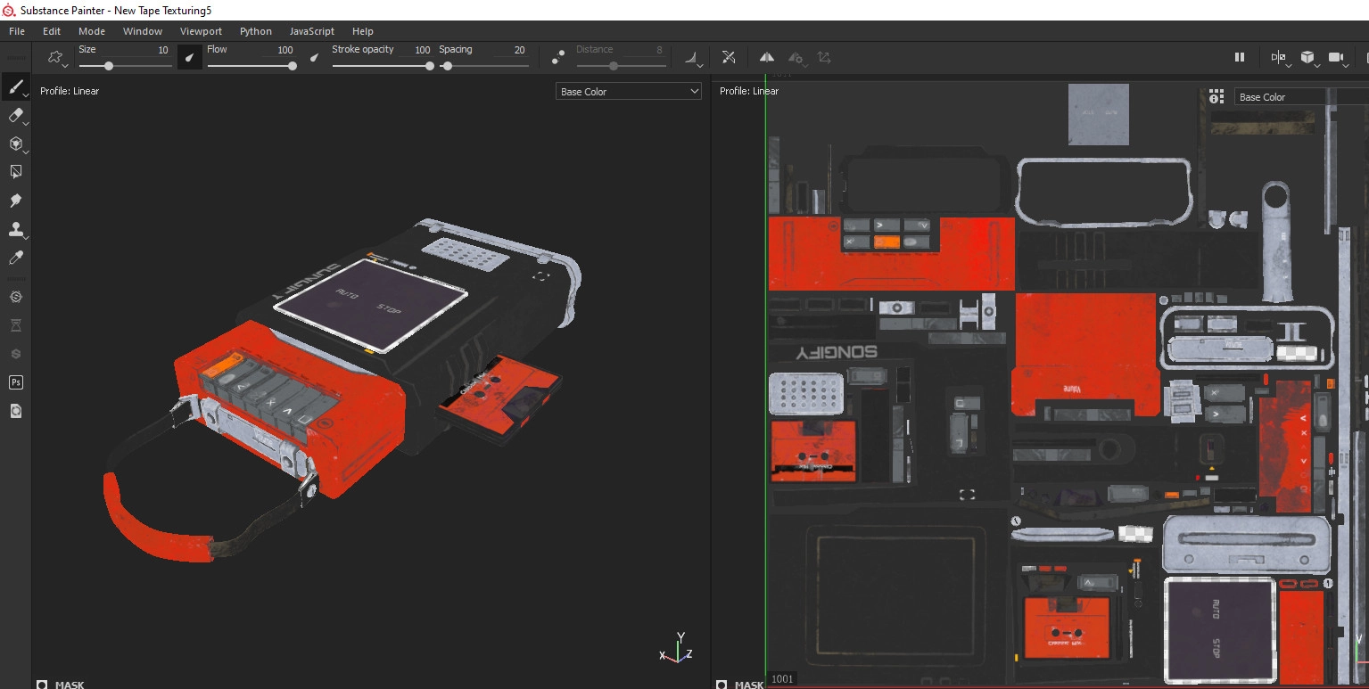
Task: Open the Viewport menu
Action: 201,31
